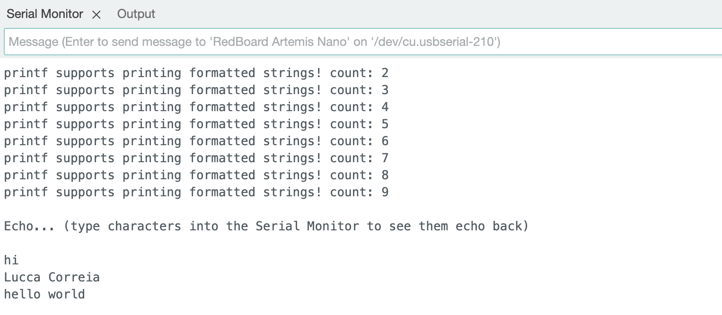The width and height of the screenshot is (722, 315).
Task: Click the 'hello world' output line
Action: 44,295
